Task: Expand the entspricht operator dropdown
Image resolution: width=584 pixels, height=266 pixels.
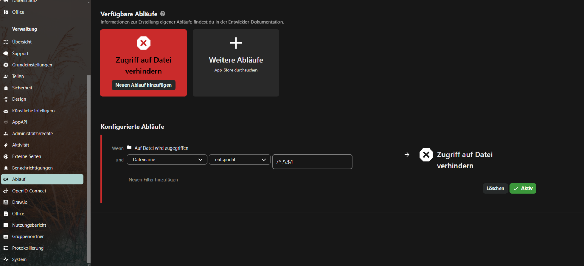Action: (240, 160)
